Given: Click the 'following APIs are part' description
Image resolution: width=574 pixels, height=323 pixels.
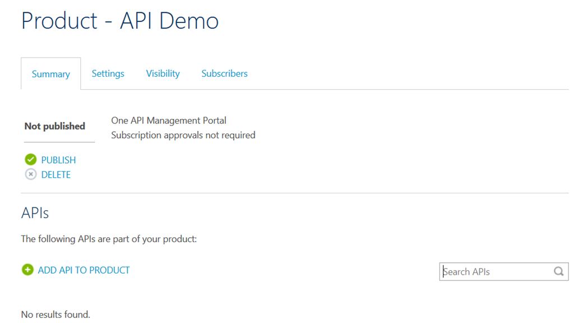Looking at the screenshot, I should tap(109, 239).
